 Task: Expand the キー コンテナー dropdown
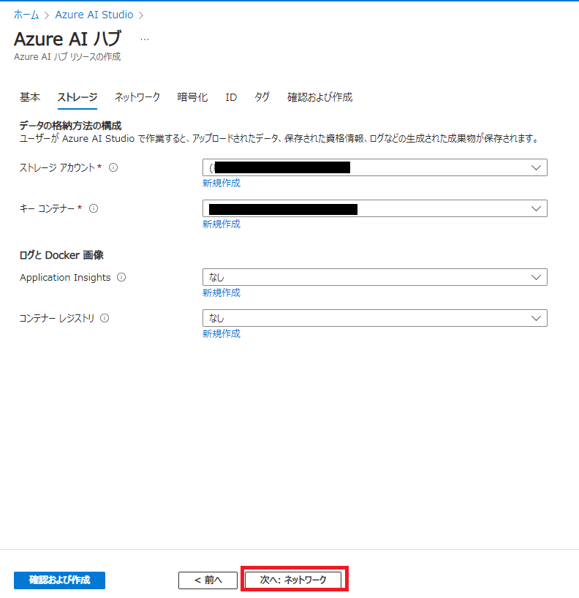375,208
